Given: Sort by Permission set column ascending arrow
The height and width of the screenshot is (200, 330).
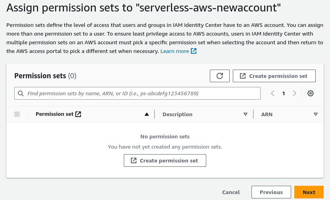Looking at the screenshot, I should [x=147, y=114].
